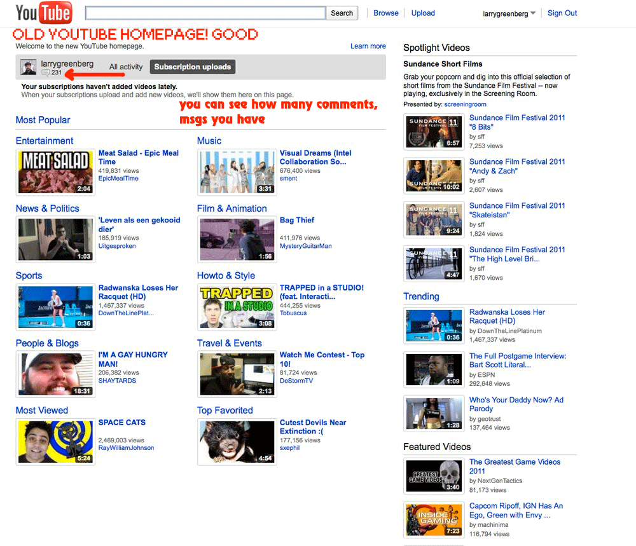Switch to the All activity tab

pos(126,67)
